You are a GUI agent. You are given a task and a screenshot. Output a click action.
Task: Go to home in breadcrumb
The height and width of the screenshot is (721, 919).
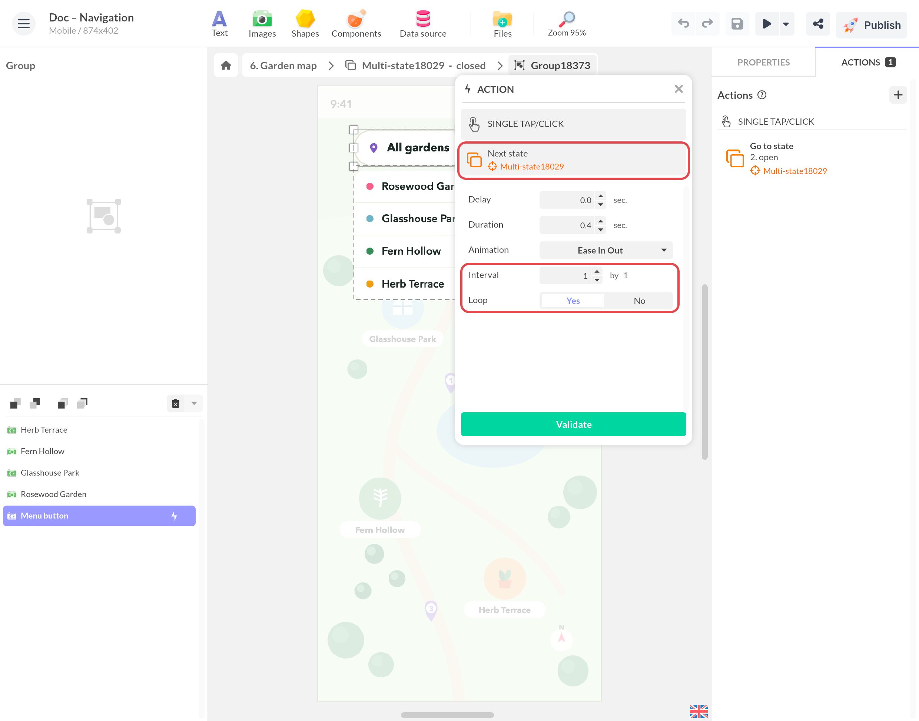(x=226, y=66)
